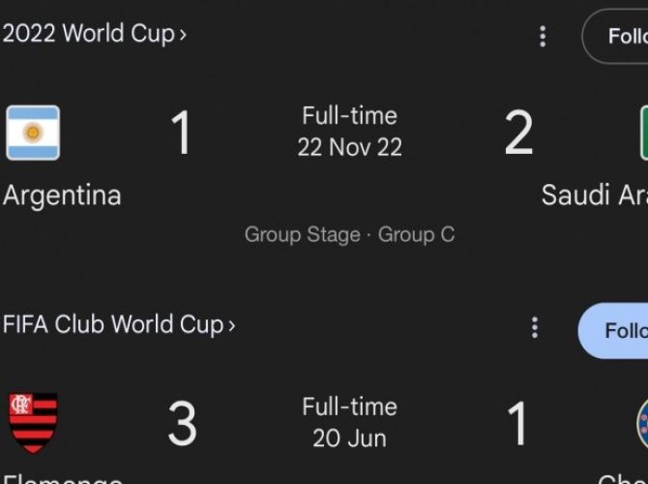
Task: Tap Saudi Arabia's score of 2
Action: tap(518, 133)
